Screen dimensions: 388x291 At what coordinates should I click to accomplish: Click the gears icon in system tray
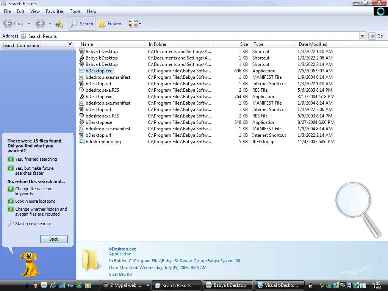tap(343, 285)
